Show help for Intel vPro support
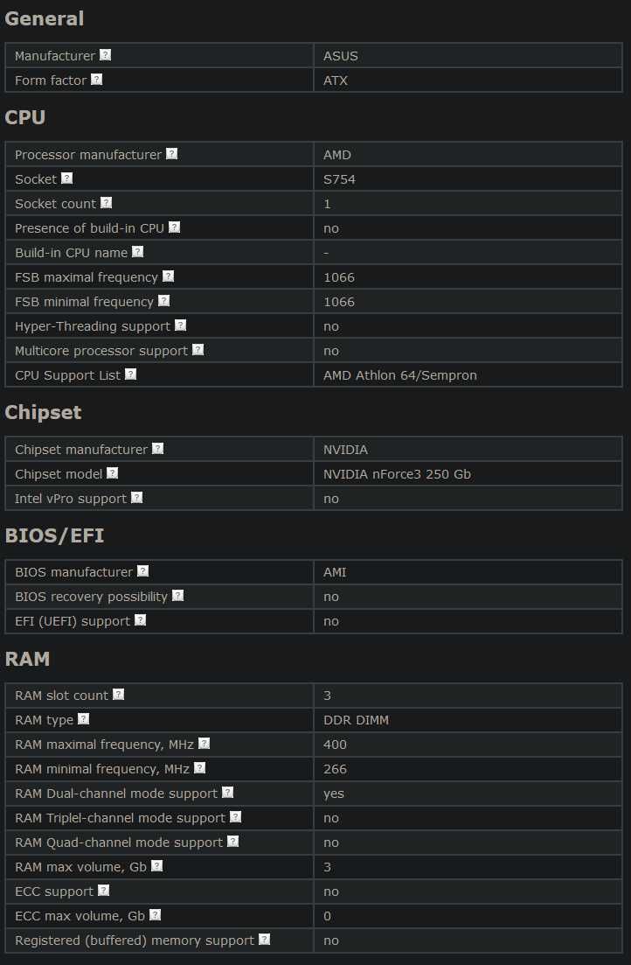 136,497
